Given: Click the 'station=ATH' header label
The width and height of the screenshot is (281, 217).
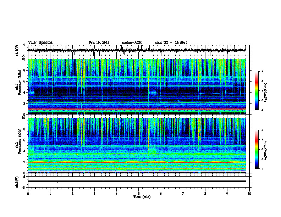Looking at the screenshot, I should [x=132, y=43].
